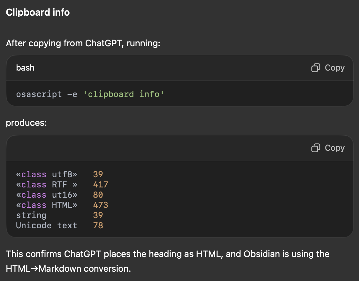Click the Unicode text output line
The height and width of the screenshot is (281, 359).
47,225
